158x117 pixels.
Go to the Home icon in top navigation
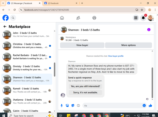pyautogui.click(x=62, y=18)
